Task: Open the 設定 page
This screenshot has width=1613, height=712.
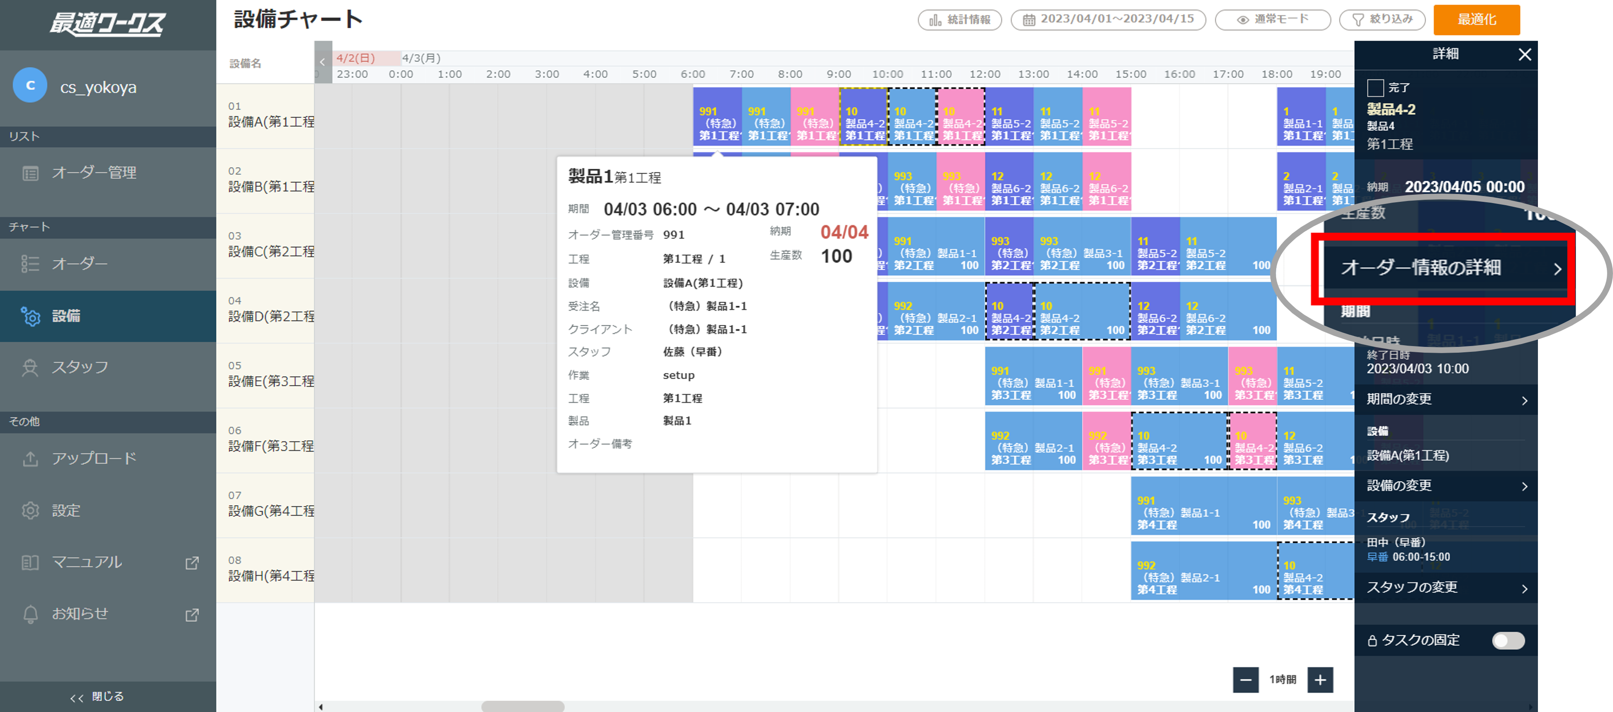Action: pos(108,511)
